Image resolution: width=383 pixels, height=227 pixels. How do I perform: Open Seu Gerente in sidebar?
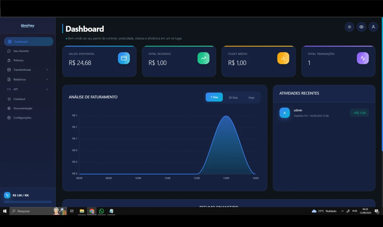tap(21, 51)
